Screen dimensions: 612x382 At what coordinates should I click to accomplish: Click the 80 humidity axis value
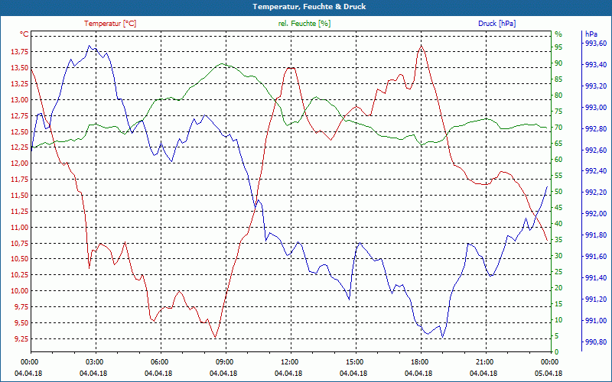[x=558, y=95]
